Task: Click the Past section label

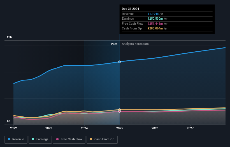Action: 114,44
